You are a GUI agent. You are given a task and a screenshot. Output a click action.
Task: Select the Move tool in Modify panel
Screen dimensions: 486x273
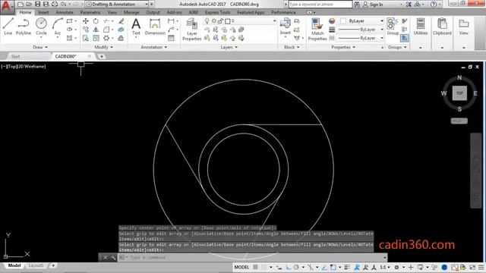pos(86,21)
